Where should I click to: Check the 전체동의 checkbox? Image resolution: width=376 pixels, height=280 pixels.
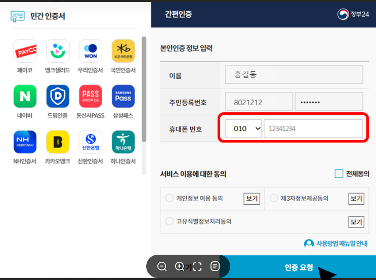tap(339, 174)
